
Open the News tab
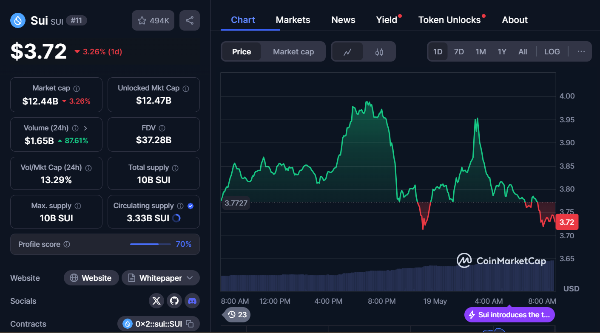[x=343, y=20]
